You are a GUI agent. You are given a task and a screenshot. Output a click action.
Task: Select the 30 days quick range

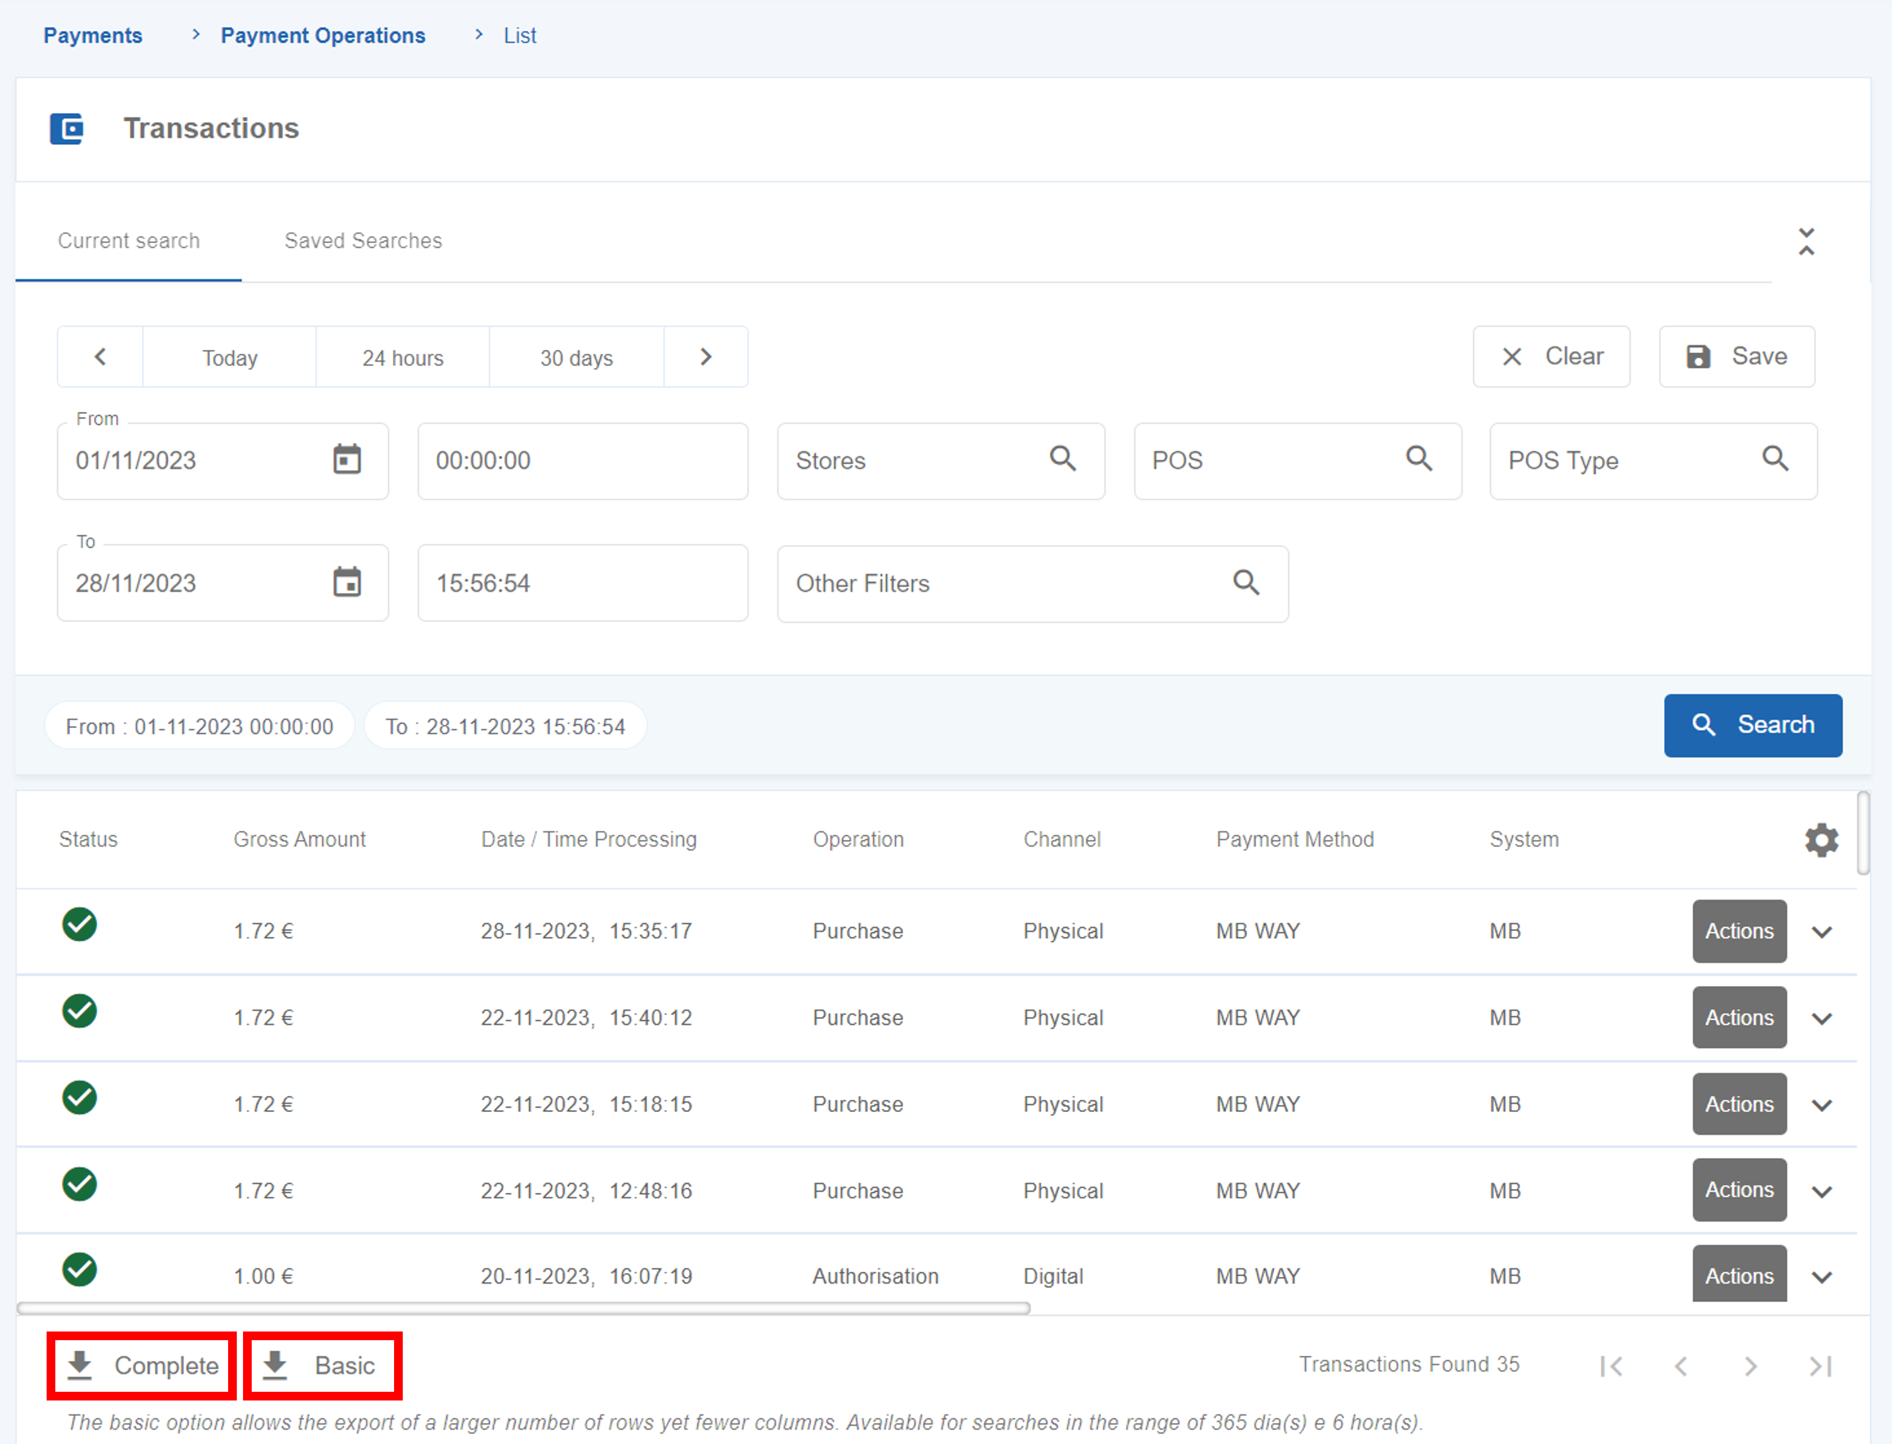(576, 357)
